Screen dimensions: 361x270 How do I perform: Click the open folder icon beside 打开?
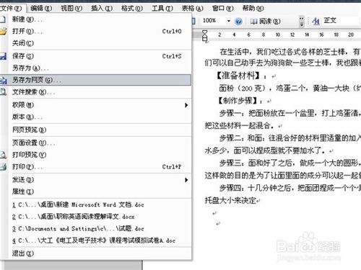click(x=3, y=31)
